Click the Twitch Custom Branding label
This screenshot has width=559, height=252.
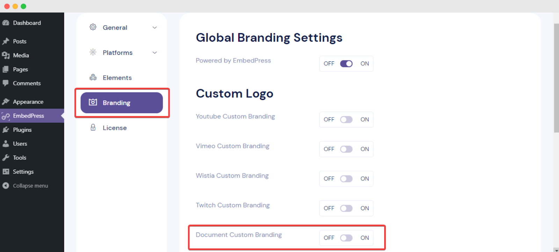pos(233,205)
